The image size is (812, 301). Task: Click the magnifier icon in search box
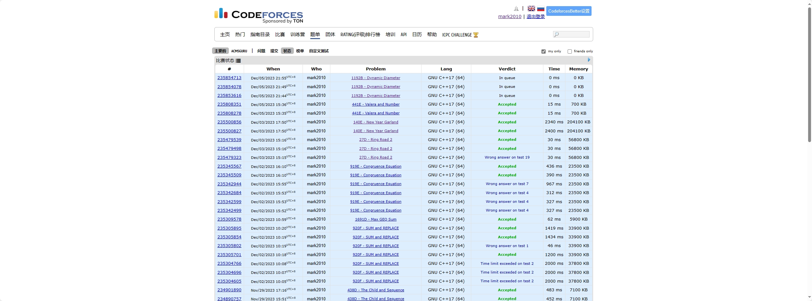[x=556, y=35]
